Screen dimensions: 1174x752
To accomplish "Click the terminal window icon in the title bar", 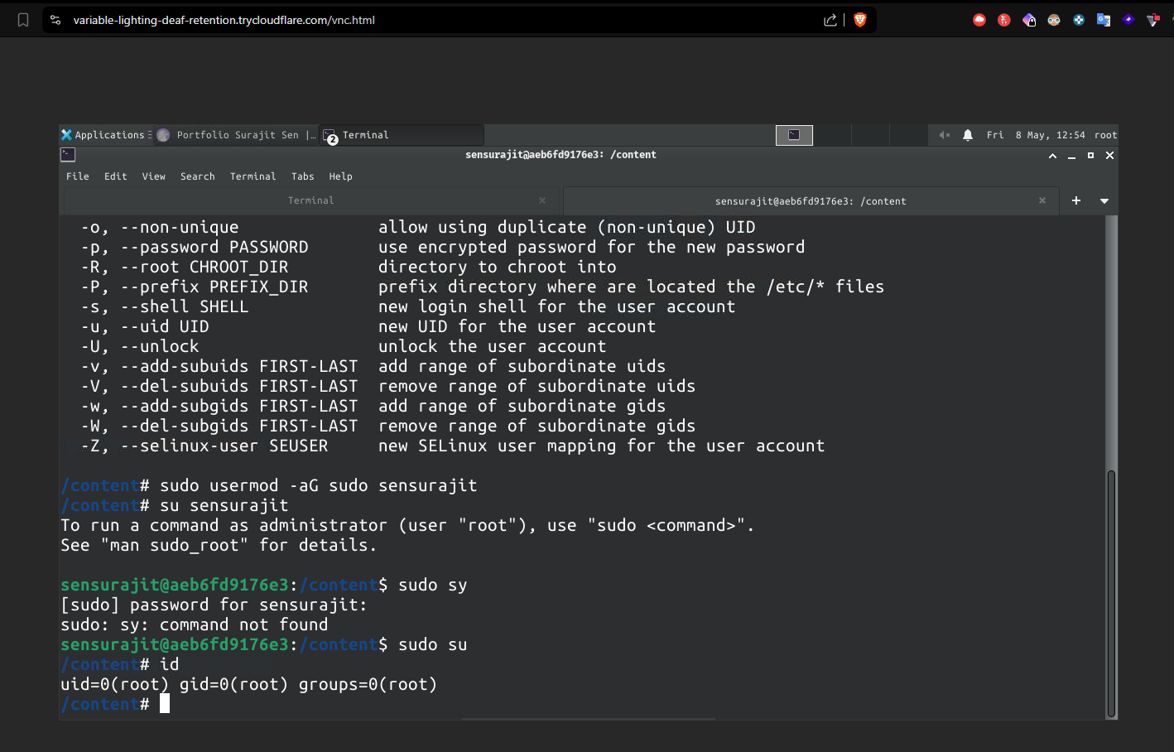I will point(68,155).
